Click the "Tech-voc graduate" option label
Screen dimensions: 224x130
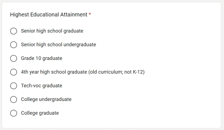point(41,86)
